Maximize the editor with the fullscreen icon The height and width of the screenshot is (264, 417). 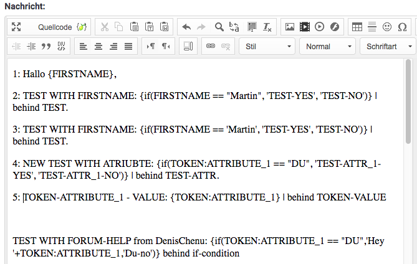pyautogui.click(x=17, y=27)
